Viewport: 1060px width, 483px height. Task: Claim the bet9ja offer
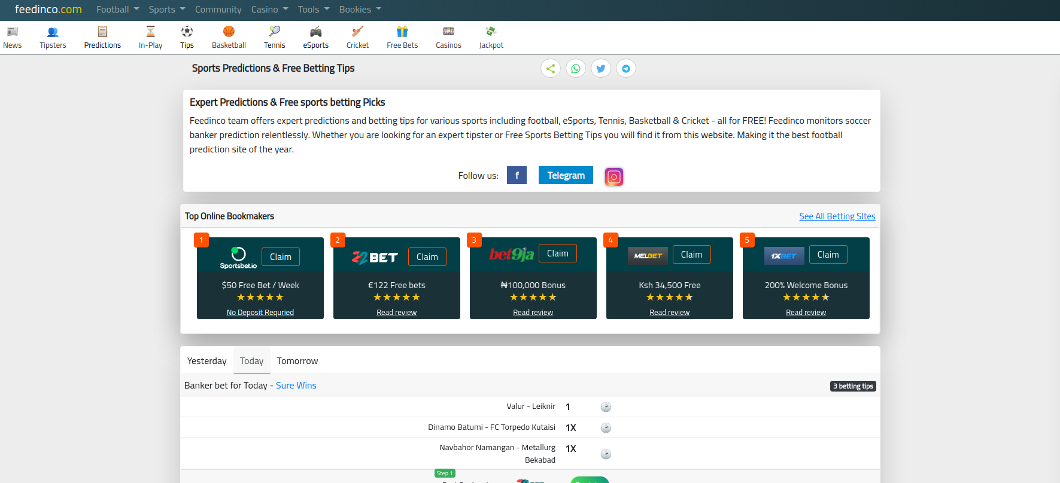tap(558, 253)
